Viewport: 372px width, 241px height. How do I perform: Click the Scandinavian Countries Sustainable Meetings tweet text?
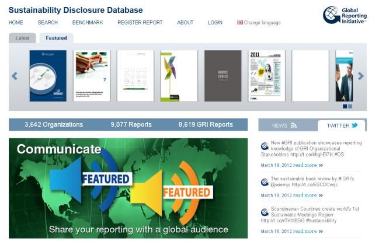pyautogui.click(x=310, y=215)
